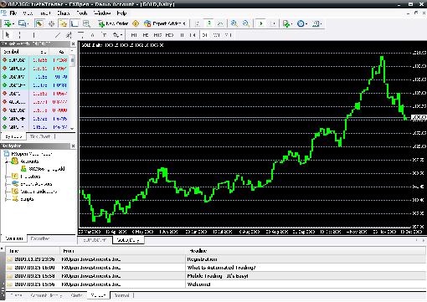The image size is (427, 302).
Task: Switch to the Tick Chart tab
Action: click(40, 136)
